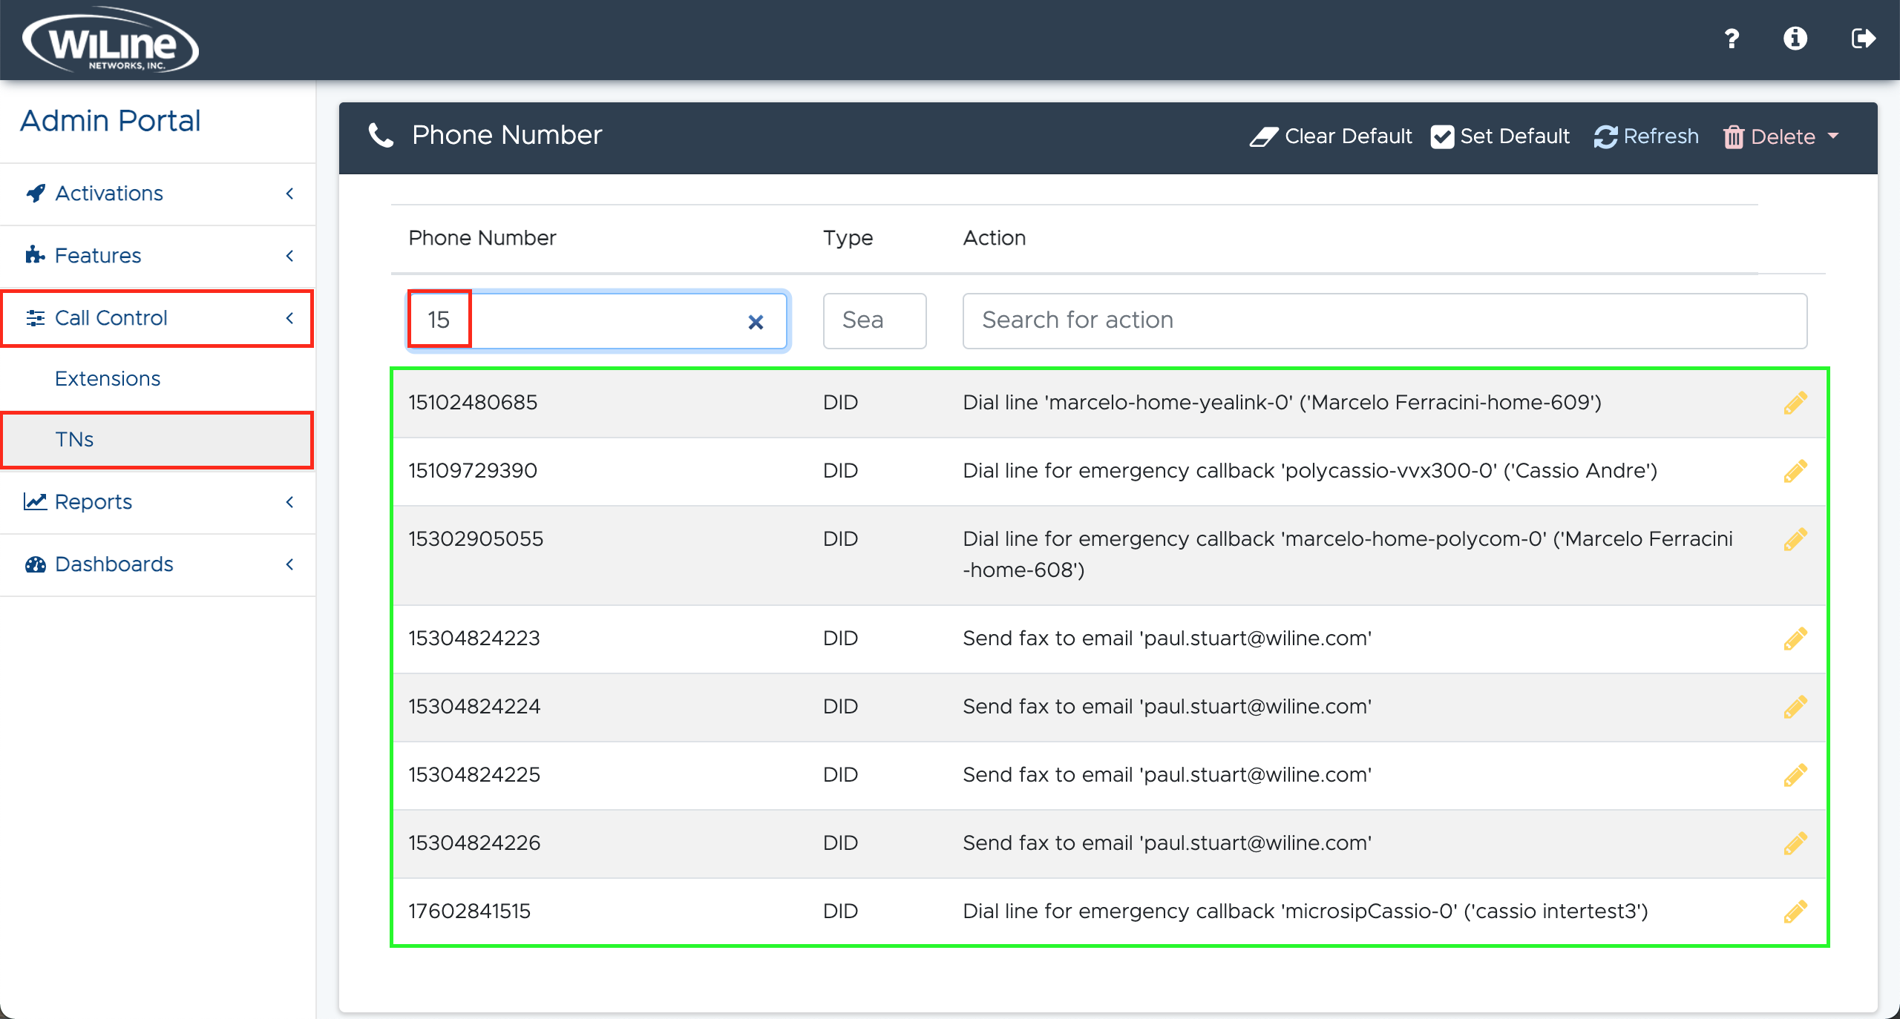Click the Delete button label
The height and width of the screenshot is (1019, 1900).
click(x=1783, y=137)
